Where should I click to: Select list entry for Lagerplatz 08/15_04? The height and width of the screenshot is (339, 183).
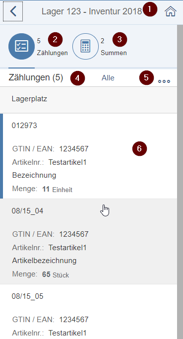click(x=88, y=241)
